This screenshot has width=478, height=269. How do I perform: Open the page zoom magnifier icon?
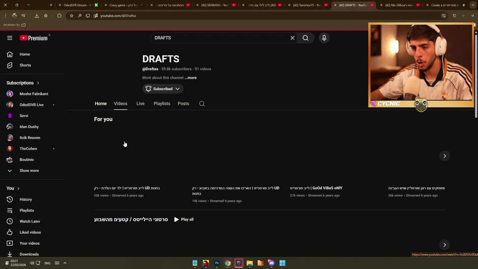(80, 16)
